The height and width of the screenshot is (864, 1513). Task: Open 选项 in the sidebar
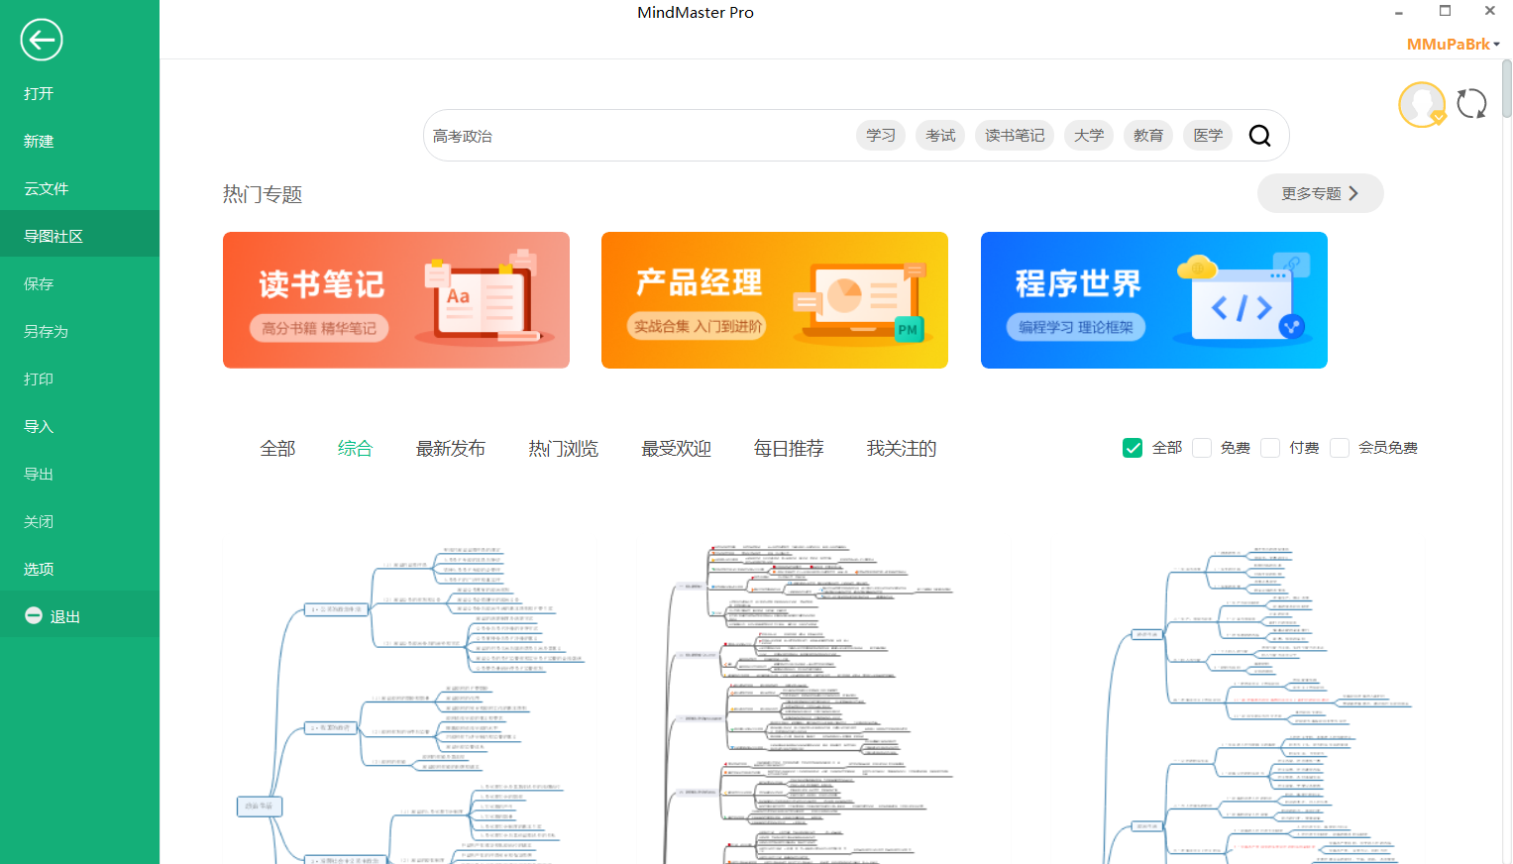pos(79,569)
